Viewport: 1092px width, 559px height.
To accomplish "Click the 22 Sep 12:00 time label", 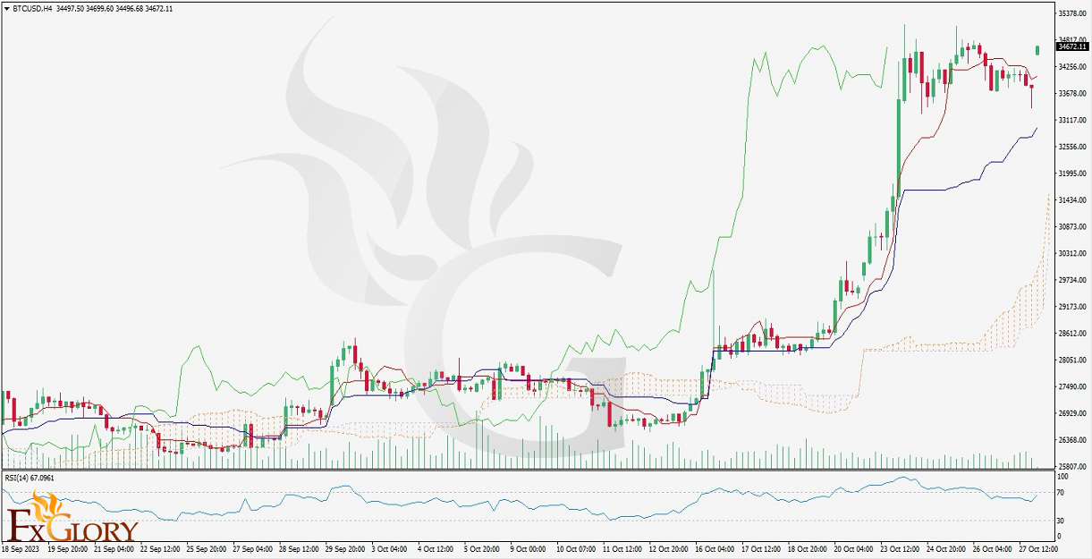I will tap(159, 549).
